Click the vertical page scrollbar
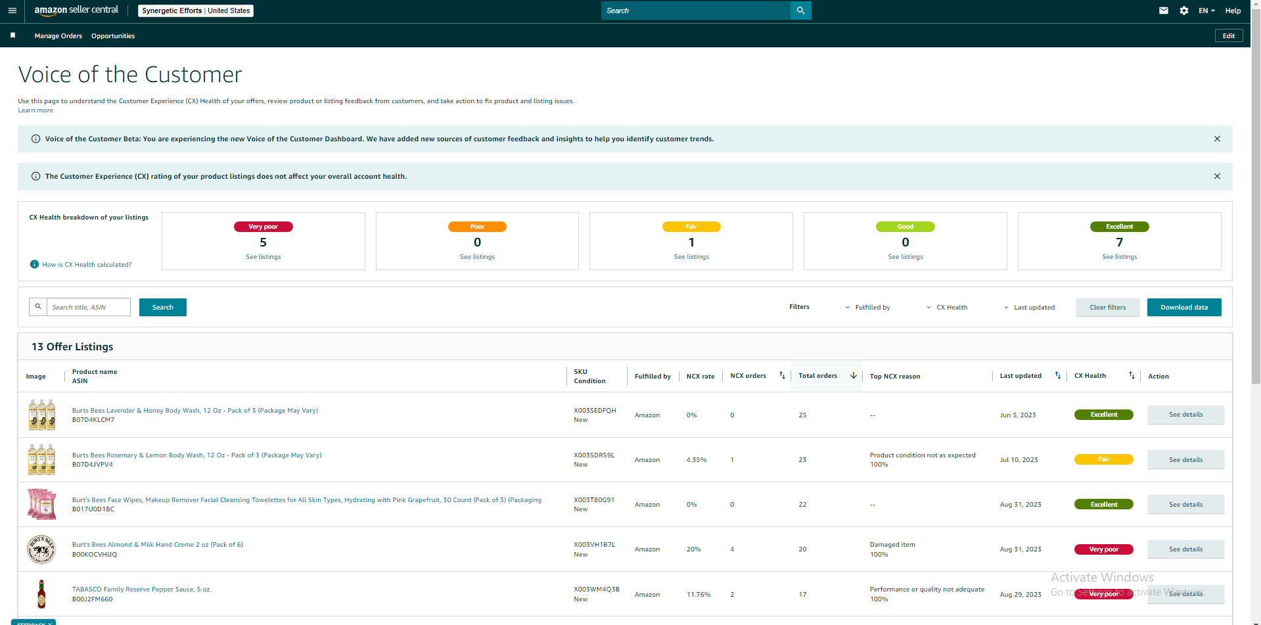The image size is (1261, 625). point(1256,197)
